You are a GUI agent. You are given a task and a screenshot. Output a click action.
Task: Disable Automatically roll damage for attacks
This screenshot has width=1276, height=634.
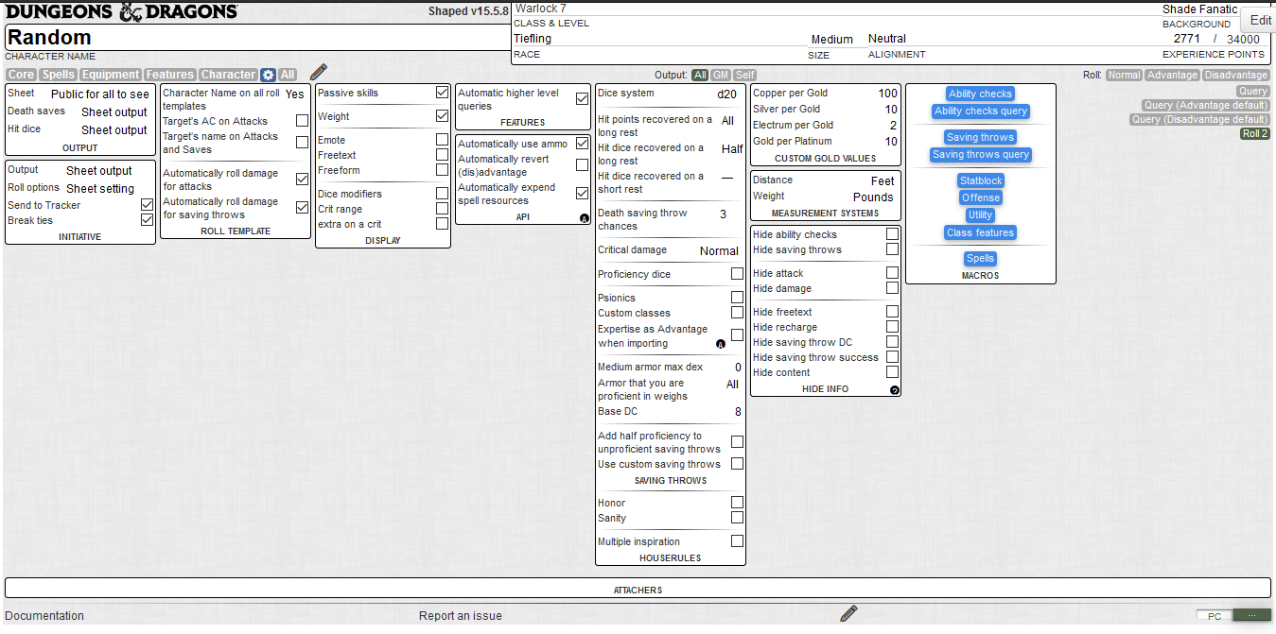click(302, 180)
